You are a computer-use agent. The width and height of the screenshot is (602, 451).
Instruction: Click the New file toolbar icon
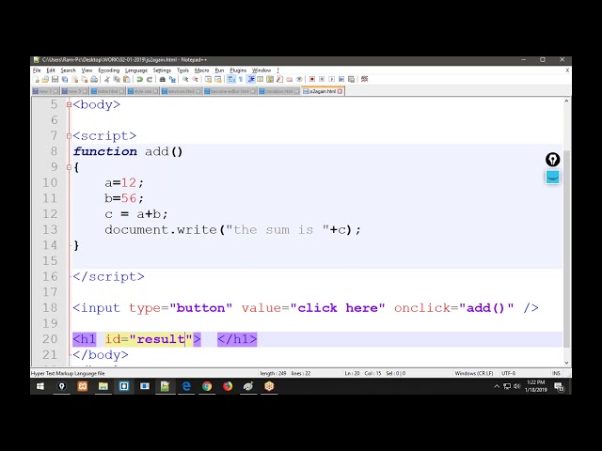(x=36, y=79)
